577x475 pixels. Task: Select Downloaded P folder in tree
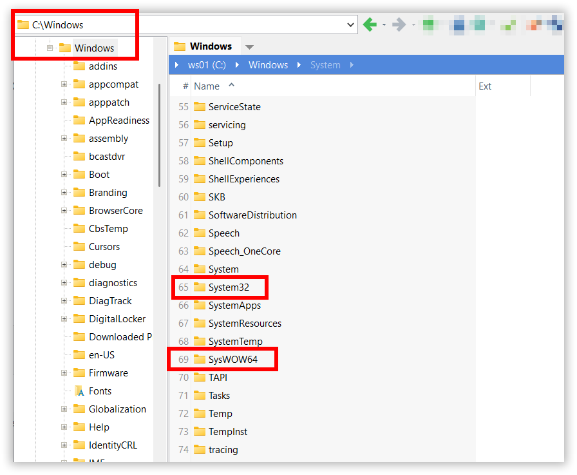tap(120, 337)
